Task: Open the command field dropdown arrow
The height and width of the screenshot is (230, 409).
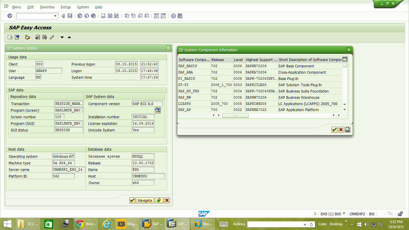Action: 55,16
